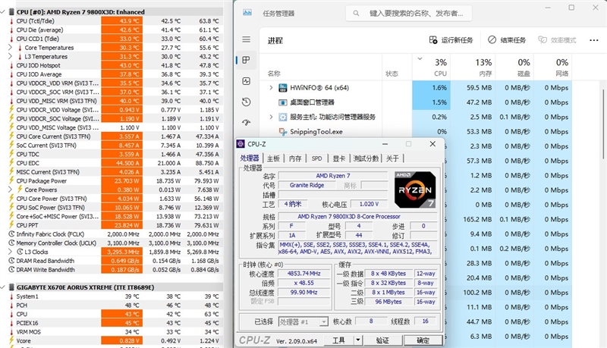Expand L3 Clocks sensor group

11,252
